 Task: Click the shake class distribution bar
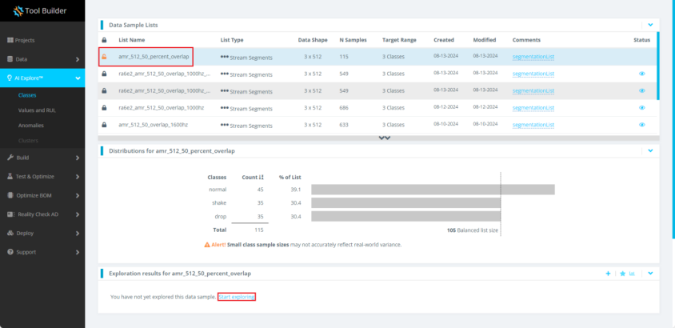tap(406, 202)
